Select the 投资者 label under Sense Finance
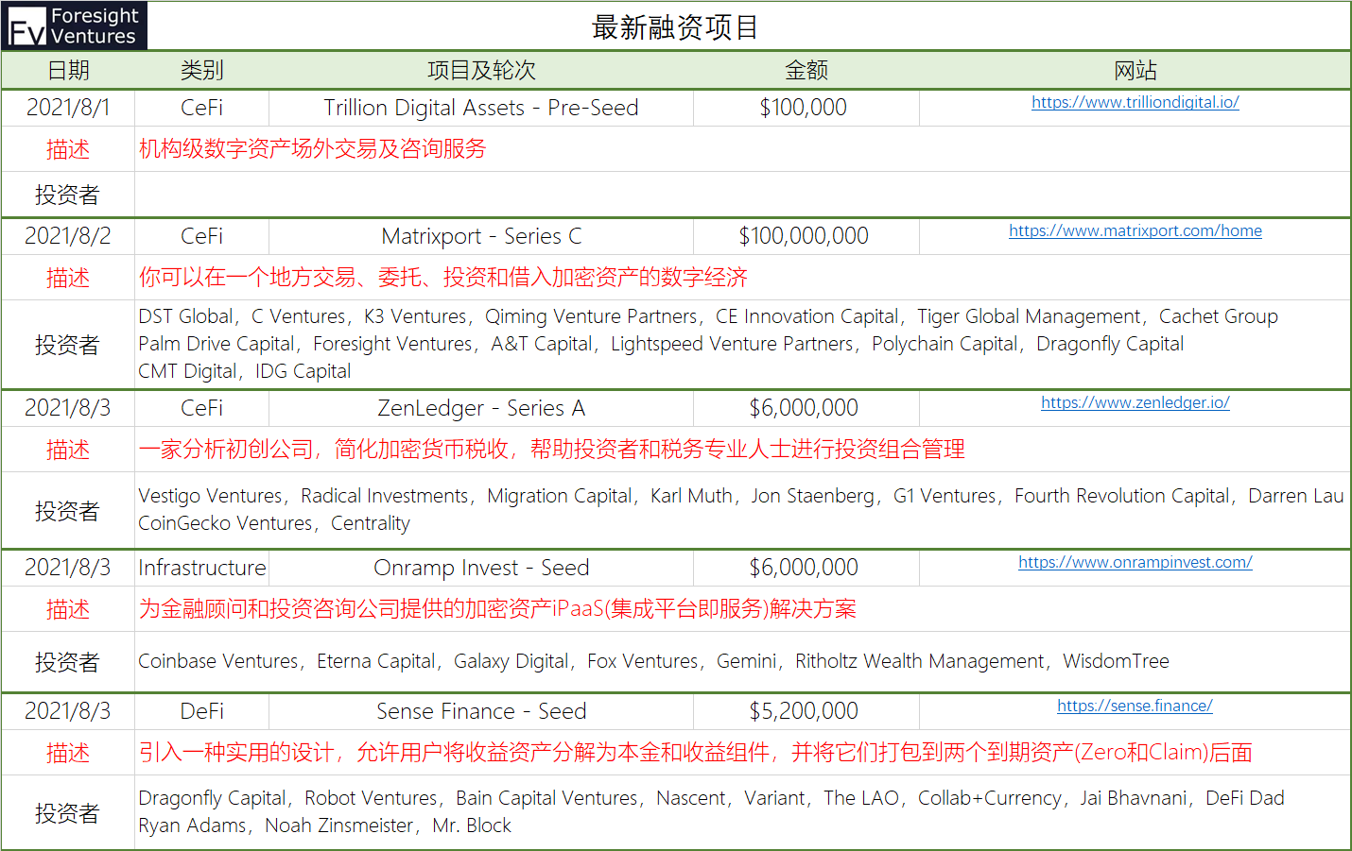 tap(68, 812)
